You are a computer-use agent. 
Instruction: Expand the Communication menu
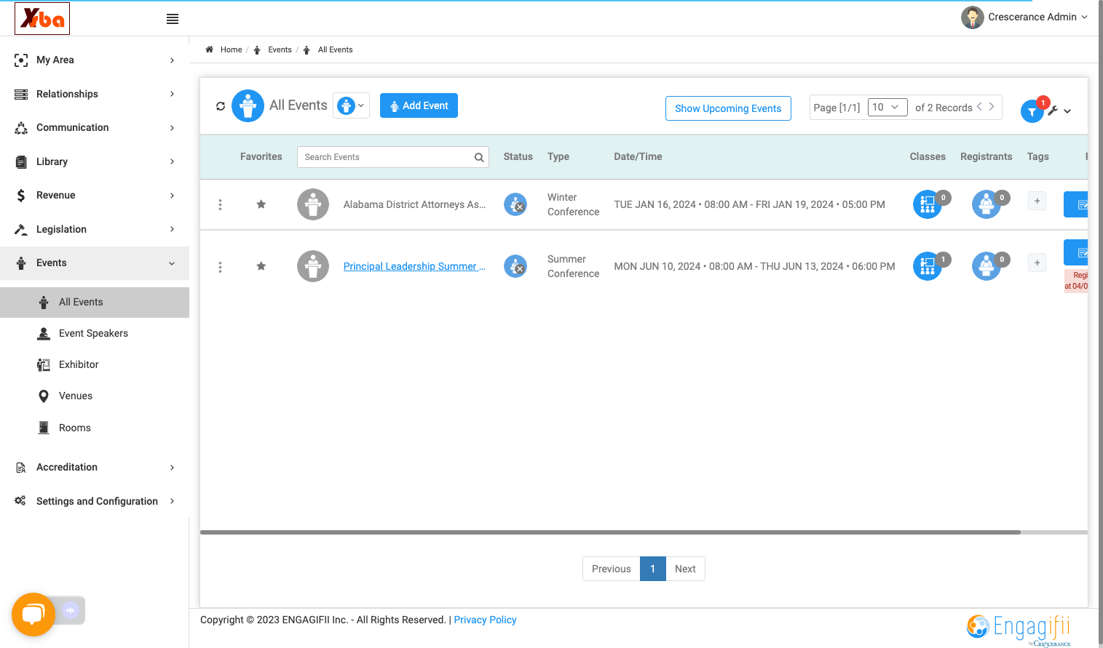tap(95, 128)
